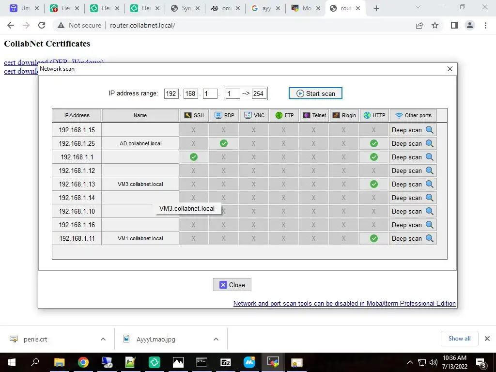
Task: Click the Rlogin column header
Action: 344,115
